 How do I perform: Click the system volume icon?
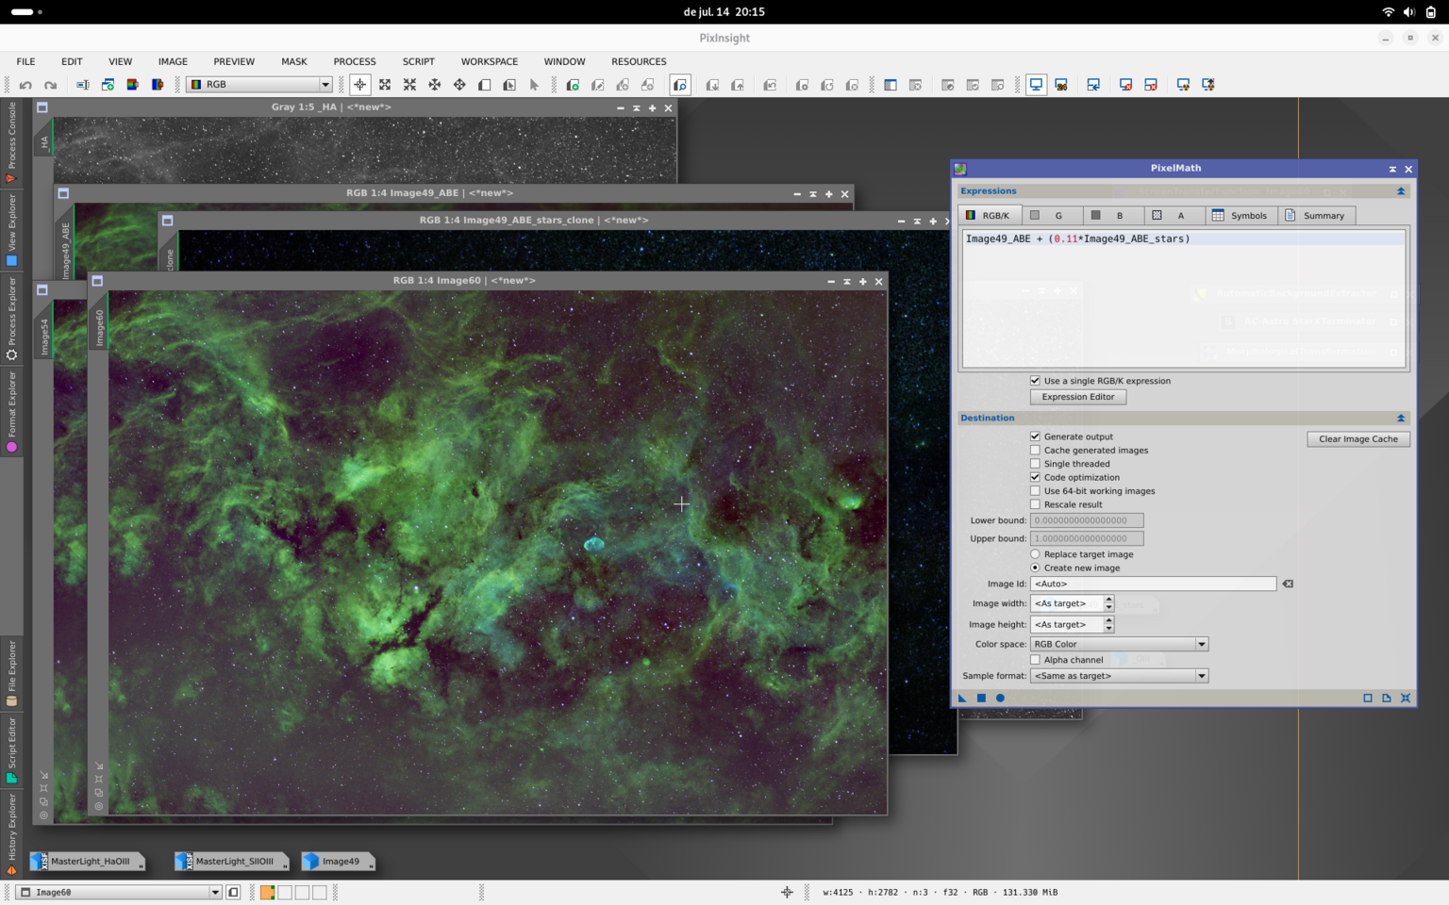1408,12
